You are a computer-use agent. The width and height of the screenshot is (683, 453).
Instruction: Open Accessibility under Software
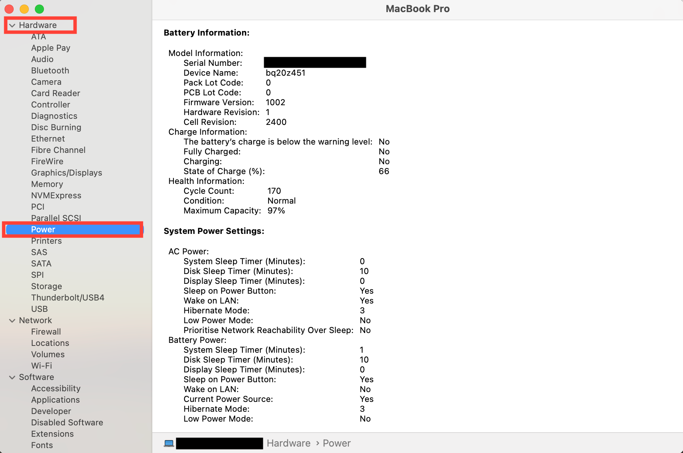[x=56, y=389]
